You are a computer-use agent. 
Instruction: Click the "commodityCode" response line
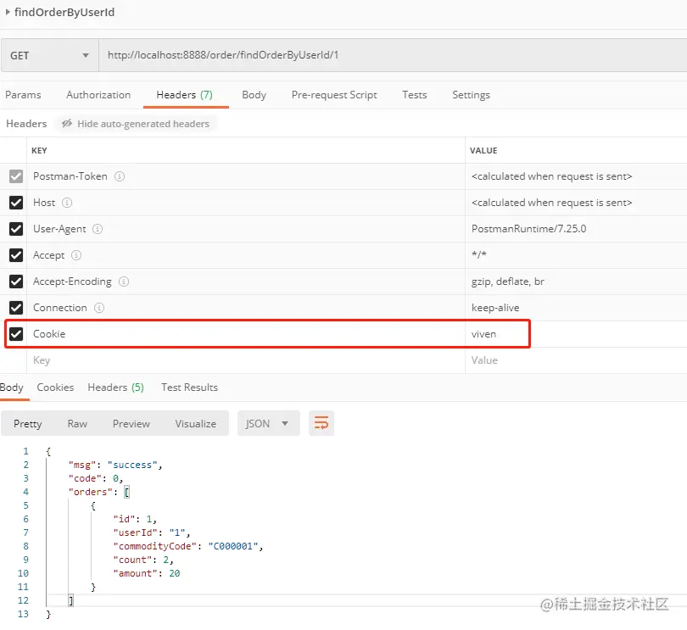[188, 546]
